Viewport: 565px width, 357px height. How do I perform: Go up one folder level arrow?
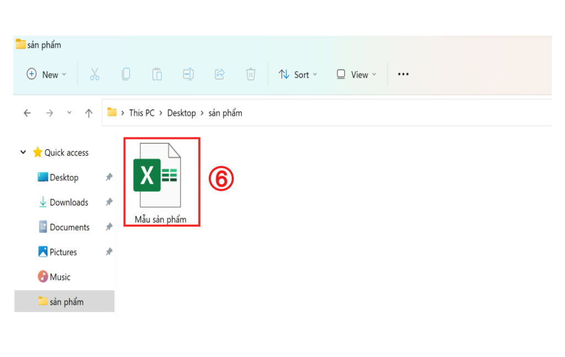89,113
